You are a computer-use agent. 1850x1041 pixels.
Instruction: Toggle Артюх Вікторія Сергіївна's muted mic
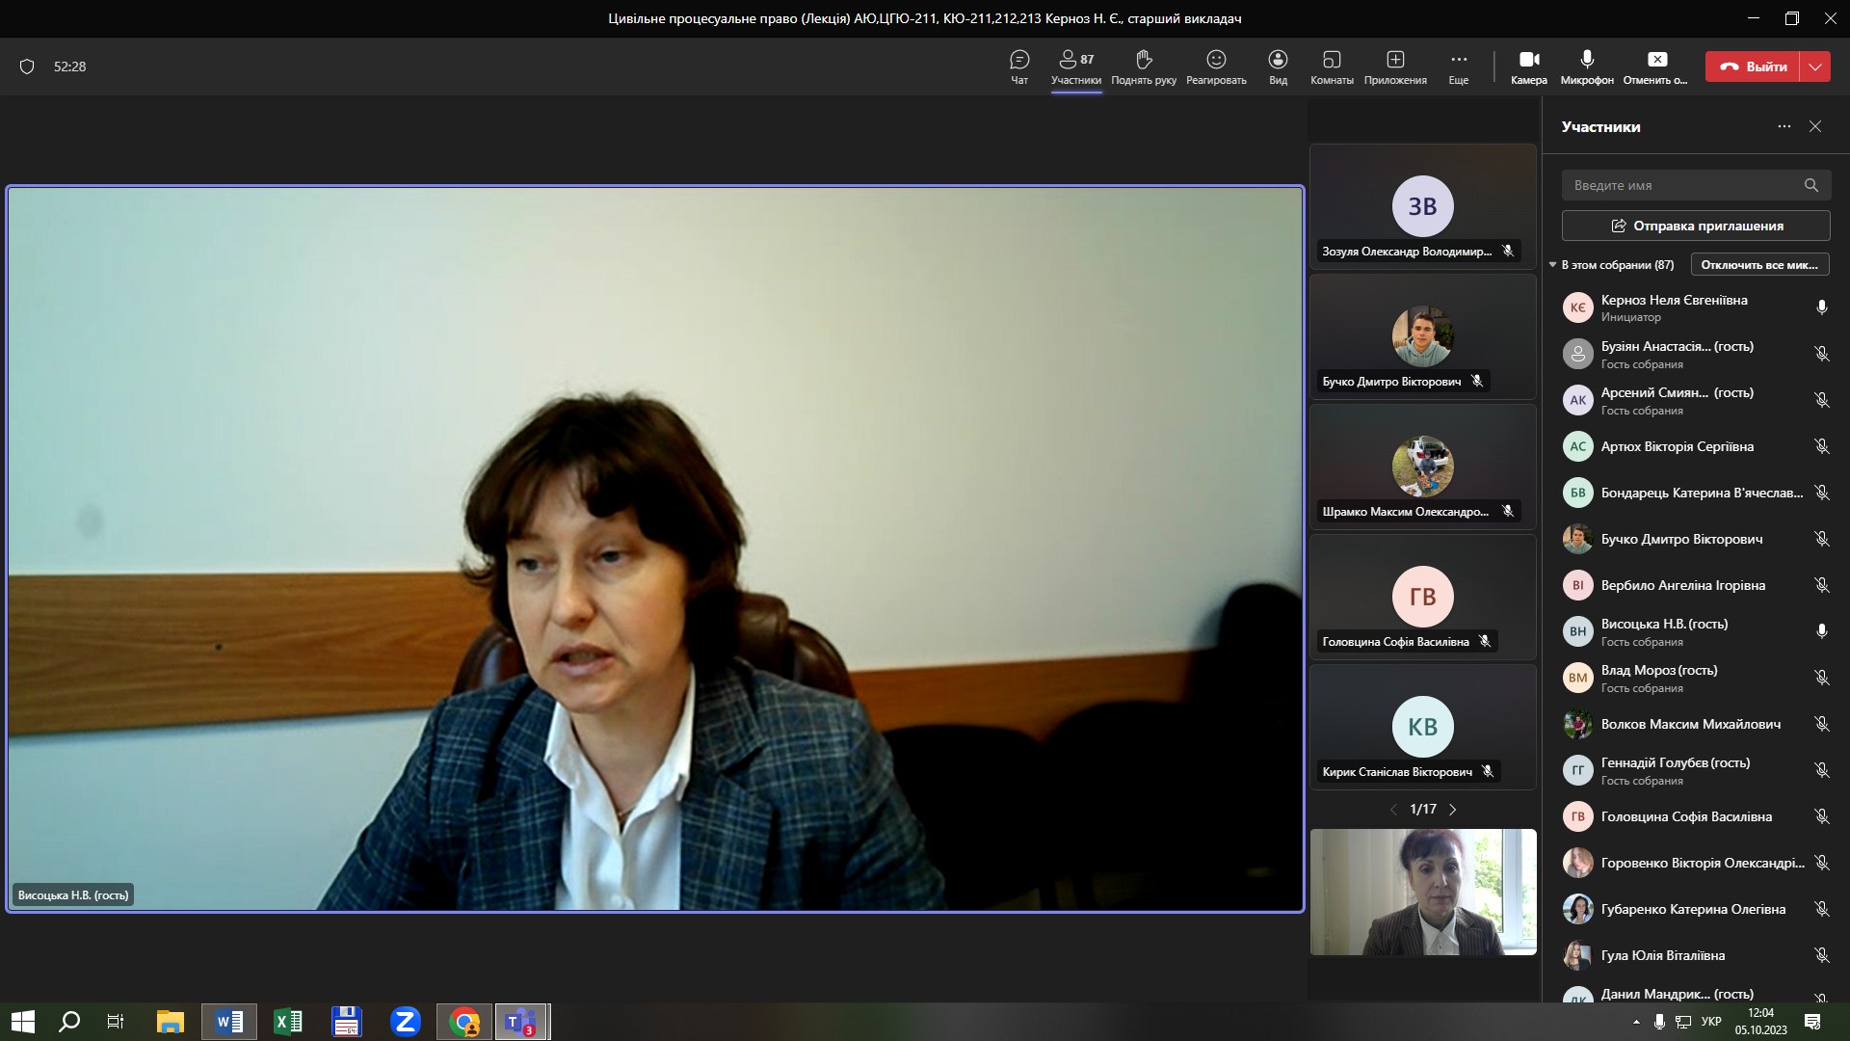click(x=1821, y=446)
